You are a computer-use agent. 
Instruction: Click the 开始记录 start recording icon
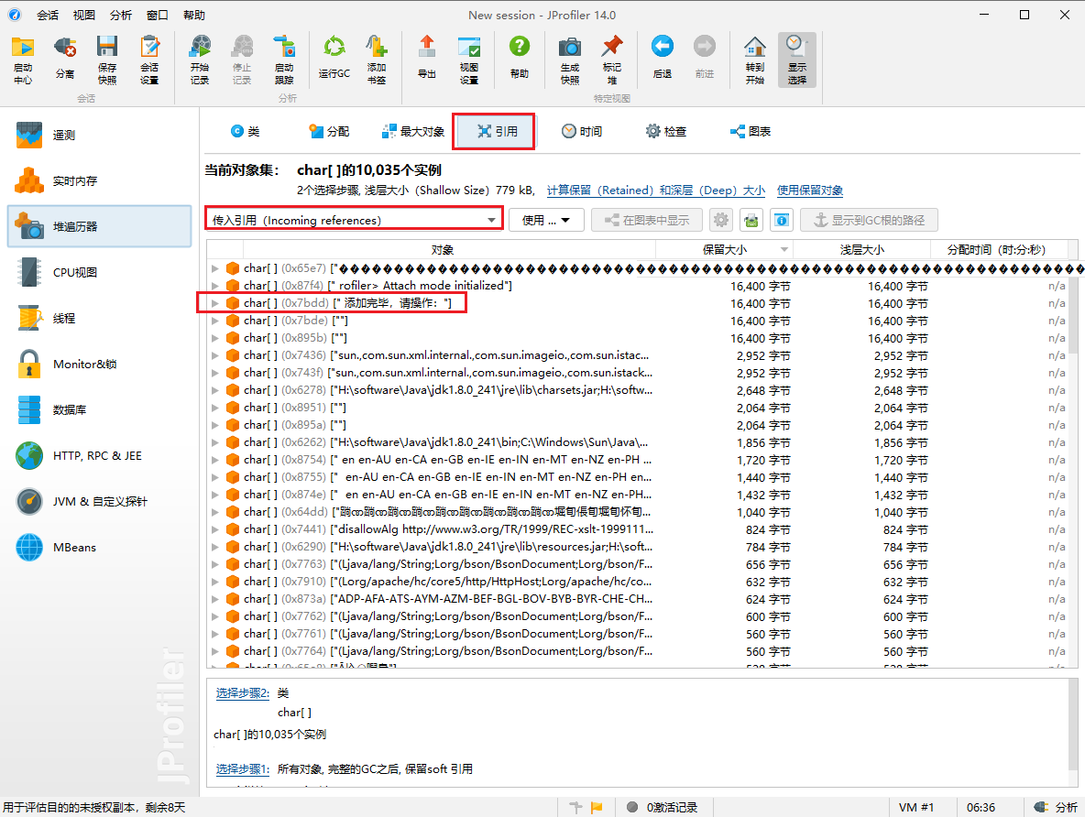[199, 60]
